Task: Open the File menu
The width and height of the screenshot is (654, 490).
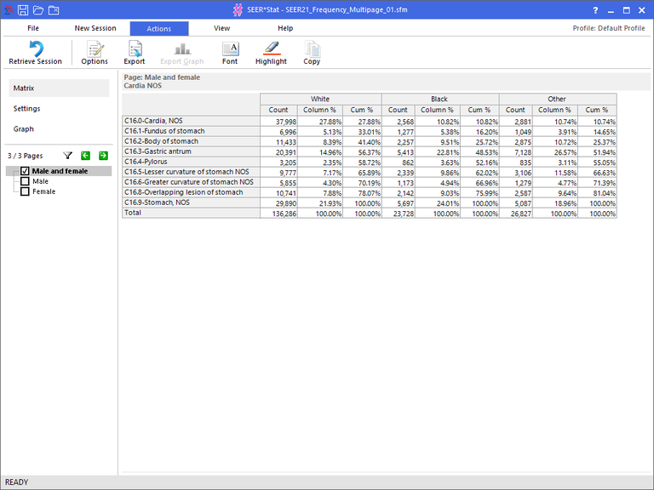Action: click(33, 28)
